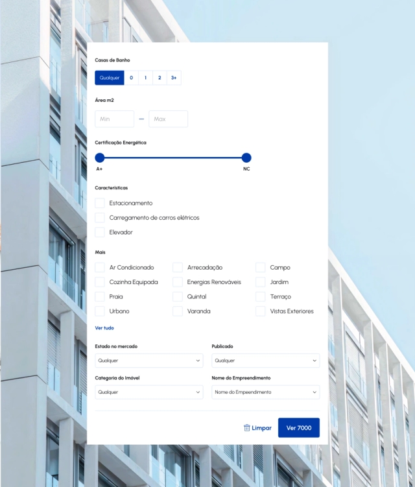Click the Min area input field
Screen dimensions: 415x487
point(115,119)
